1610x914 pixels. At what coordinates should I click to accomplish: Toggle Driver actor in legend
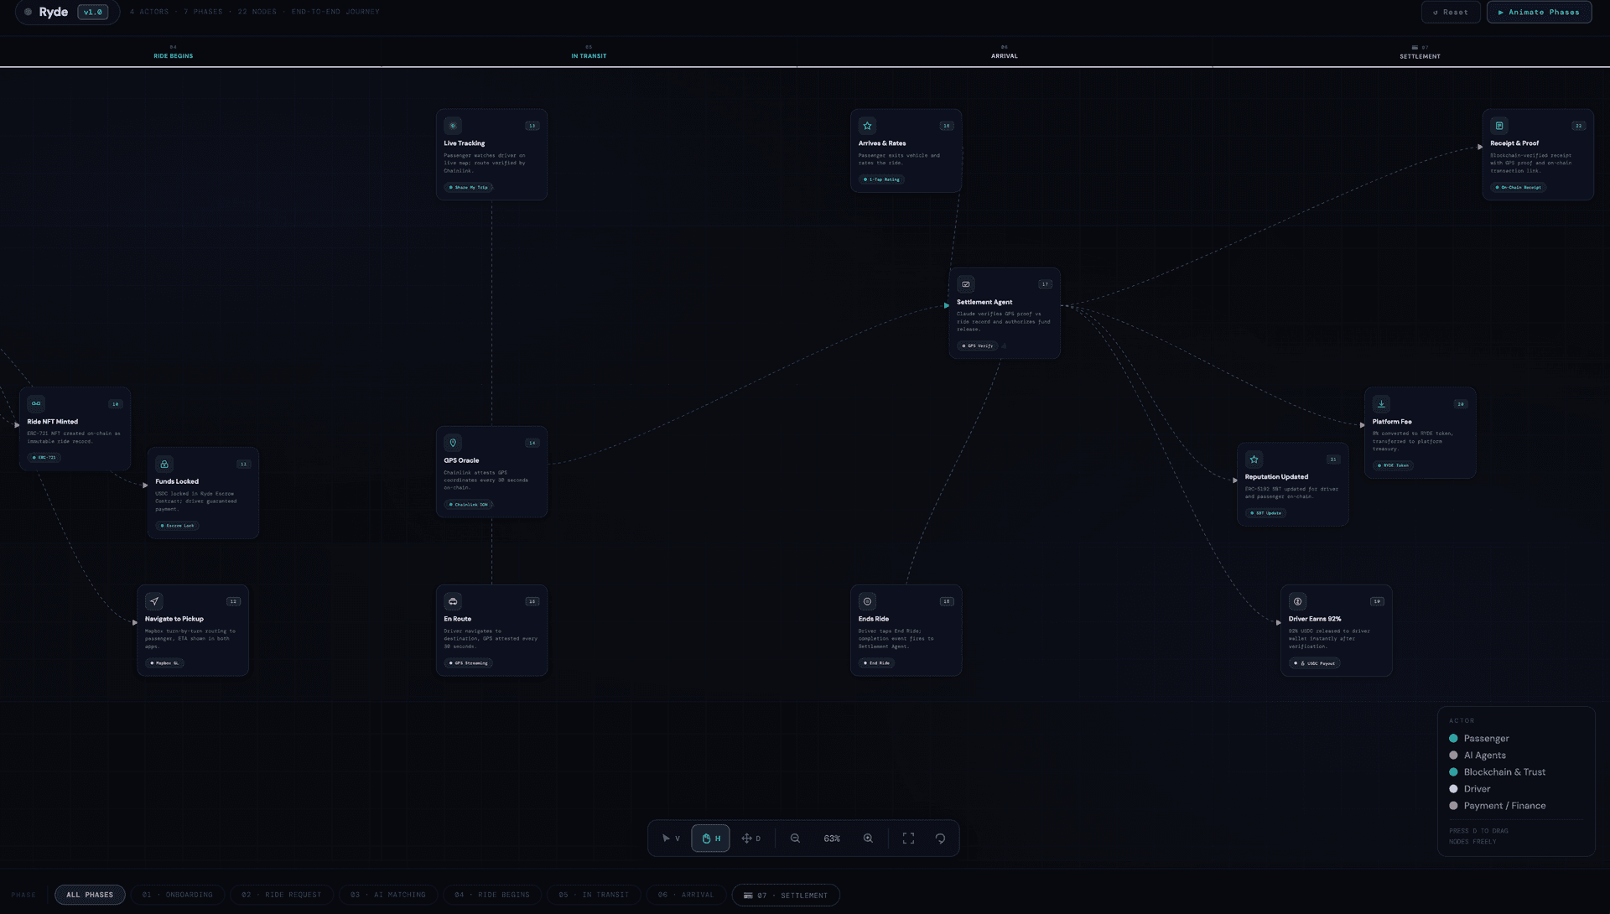coord(1470,788)
